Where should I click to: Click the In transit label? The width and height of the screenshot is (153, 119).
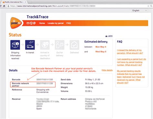30,53
